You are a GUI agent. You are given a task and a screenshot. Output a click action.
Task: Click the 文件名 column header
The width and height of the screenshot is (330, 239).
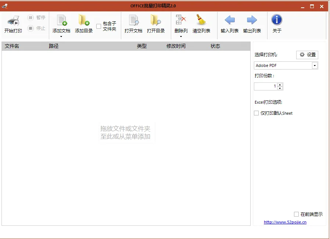coord(12,46)
